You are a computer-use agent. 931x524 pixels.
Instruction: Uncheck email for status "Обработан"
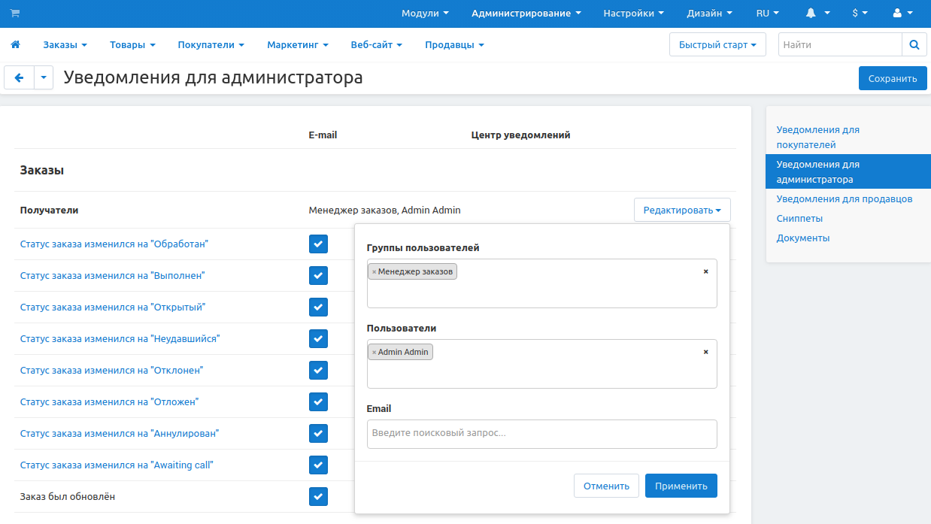pos(318,244)
